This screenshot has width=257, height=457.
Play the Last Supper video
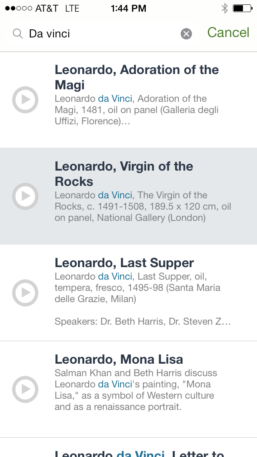pos(25,292)
